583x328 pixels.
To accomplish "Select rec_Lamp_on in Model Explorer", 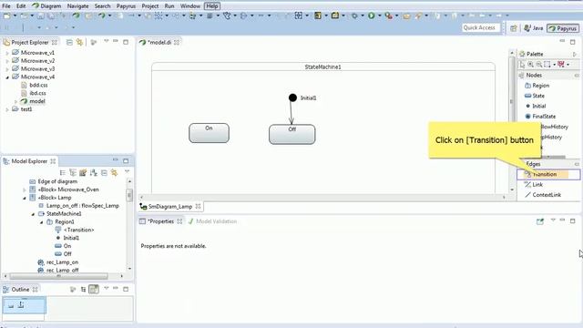I will (58, 262).
